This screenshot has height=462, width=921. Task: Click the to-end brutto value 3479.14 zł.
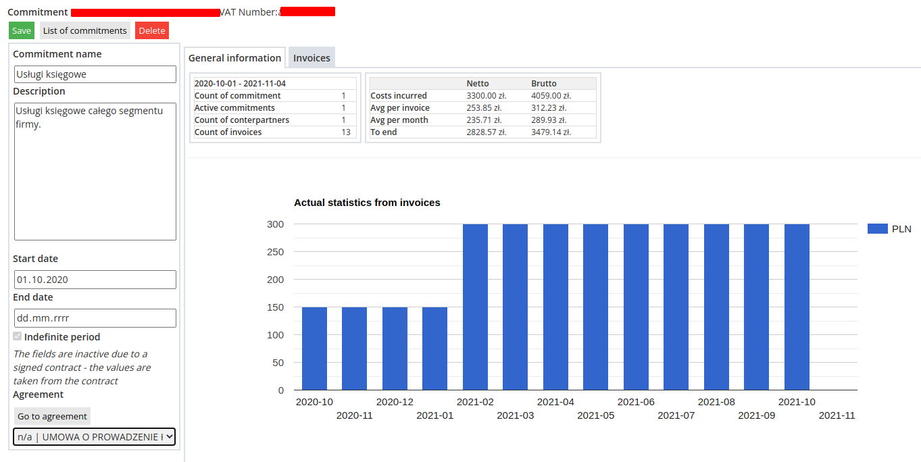point(551,132)
